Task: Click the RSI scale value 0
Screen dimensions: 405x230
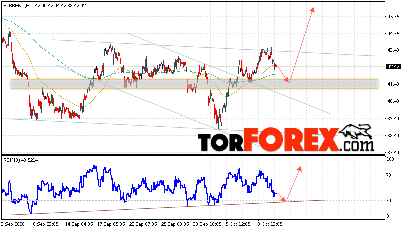Action: click(x=388, y=216)
